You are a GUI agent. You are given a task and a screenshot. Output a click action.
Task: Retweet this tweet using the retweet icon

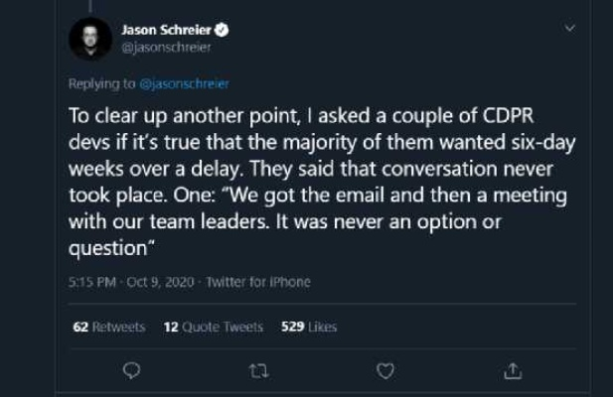click(257, 370)
